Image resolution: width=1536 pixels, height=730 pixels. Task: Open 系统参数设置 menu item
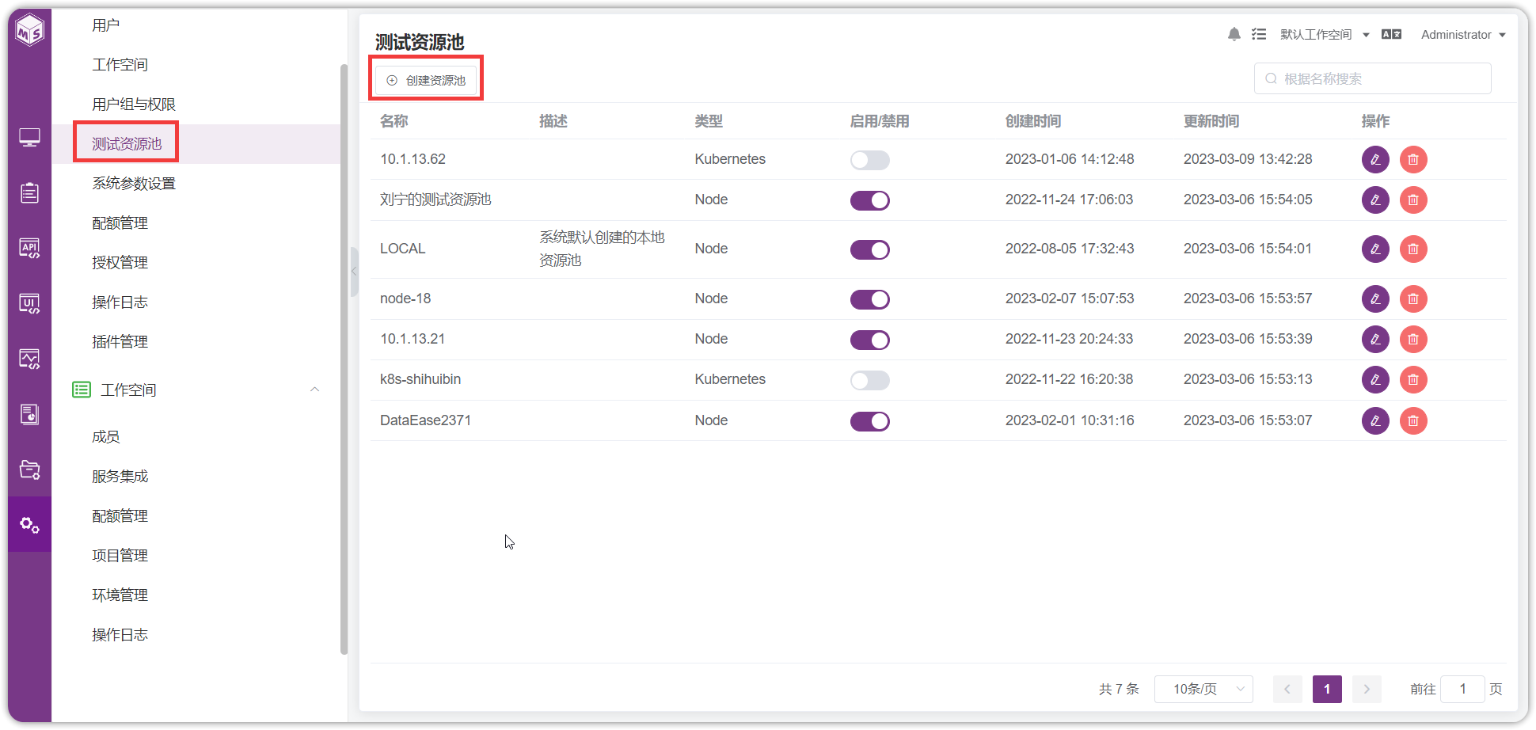point(134,184)
